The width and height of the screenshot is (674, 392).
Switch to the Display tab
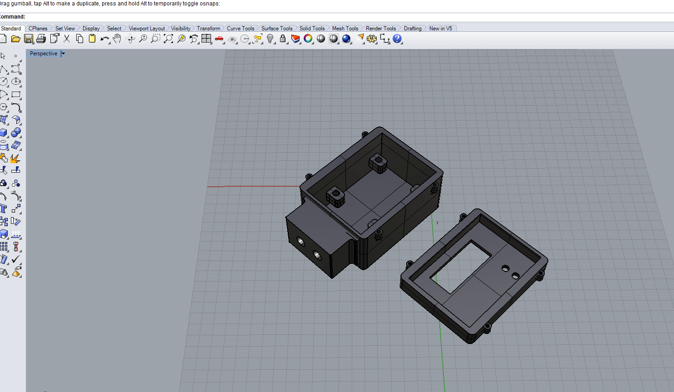tap(91, 28)
